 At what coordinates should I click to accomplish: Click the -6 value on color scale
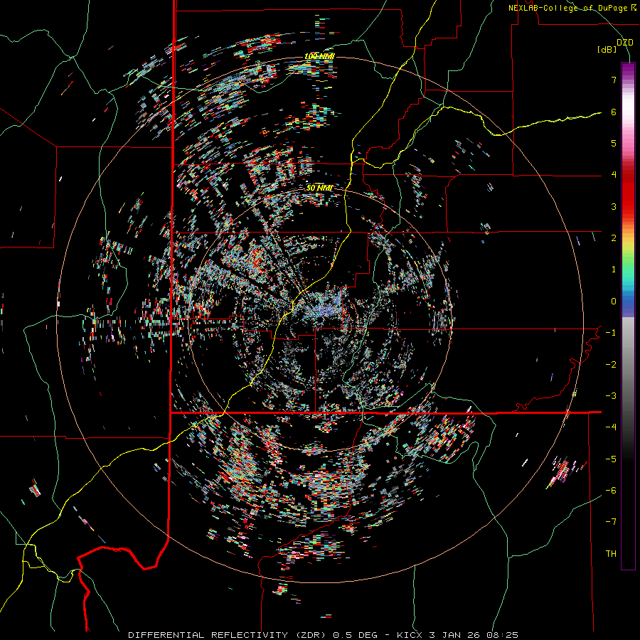click(611, 491)
